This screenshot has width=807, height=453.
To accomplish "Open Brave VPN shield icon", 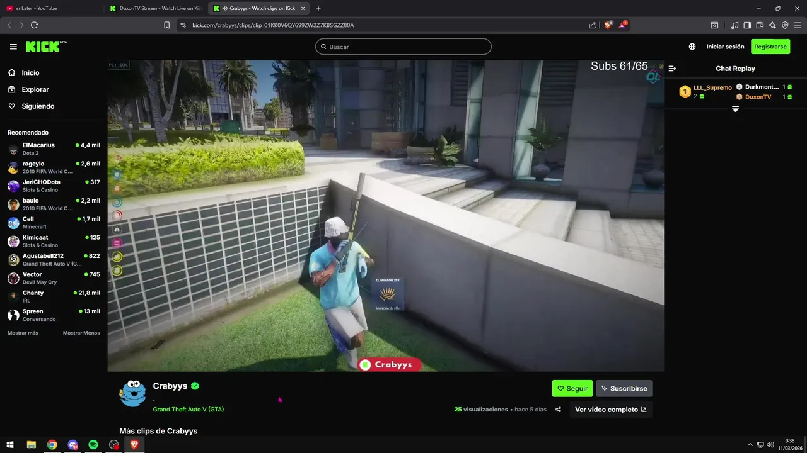I will point(785,25).
